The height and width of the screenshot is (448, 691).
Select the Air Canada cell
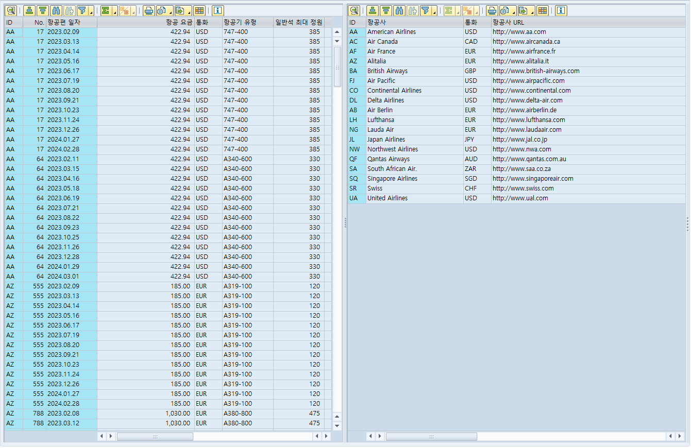tap(415, 42)
